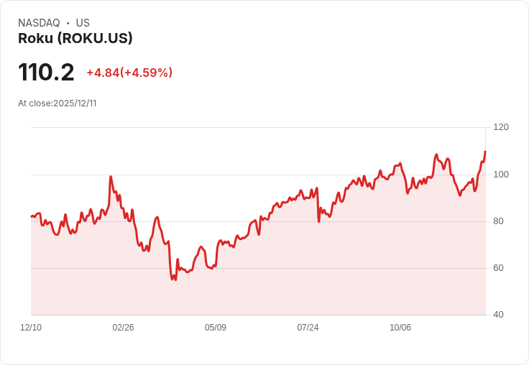This screenshot has height=365, width=529.
Task: Click the 120 price axis label
Action: pos(501,127)
